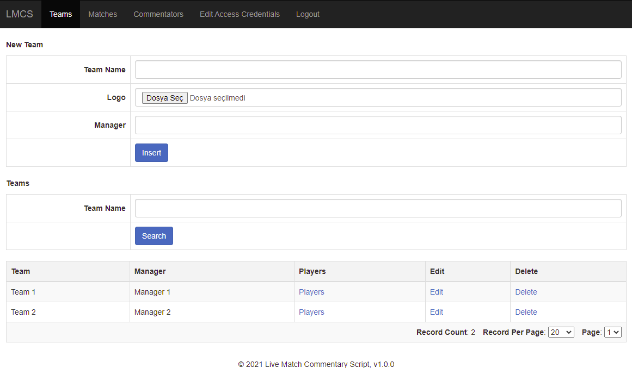Screen dimensions: 632x368
Task: Open Players link for Team 1
Action: pos(311,292)
